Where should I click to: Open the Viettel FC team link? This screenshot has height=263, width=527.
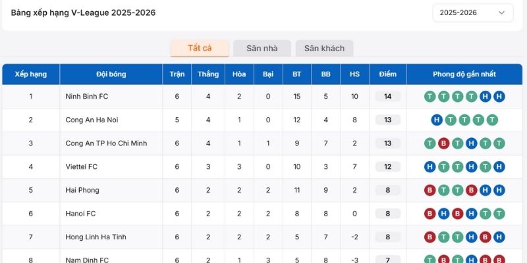click(x=82, y=167)
